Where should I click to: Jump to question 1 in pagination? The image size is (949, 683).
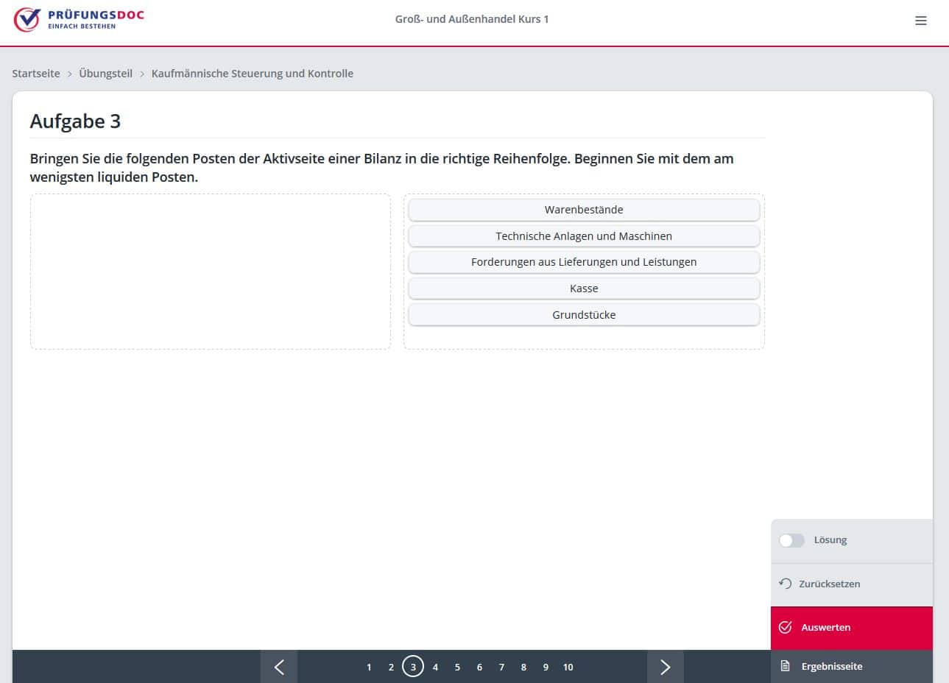369,668
